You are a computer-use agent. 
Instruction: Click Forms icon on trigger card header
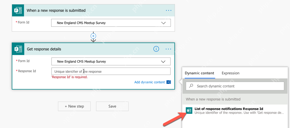pyautogui.click(x=18, y=10)
